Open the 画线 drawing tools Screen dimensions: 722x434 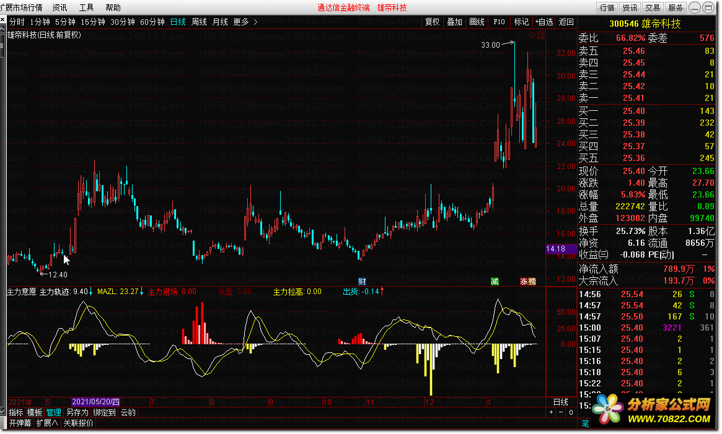[477, 22]
